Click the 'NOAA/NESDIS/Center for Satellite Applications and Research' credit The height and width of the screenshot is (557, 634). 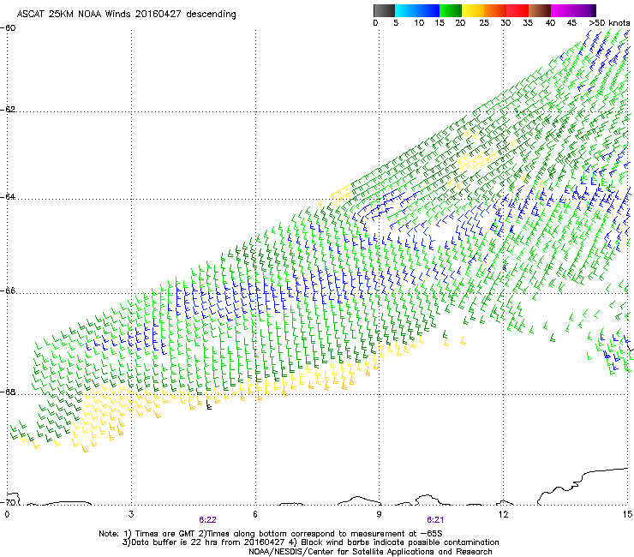tap(370, 552)
